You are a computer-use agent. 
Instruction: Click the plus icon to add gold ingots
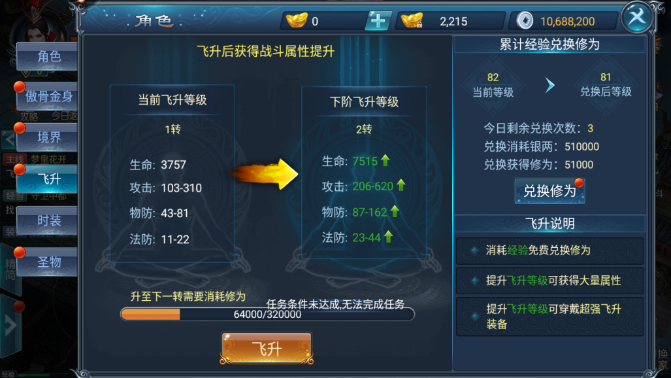(378, 20)
